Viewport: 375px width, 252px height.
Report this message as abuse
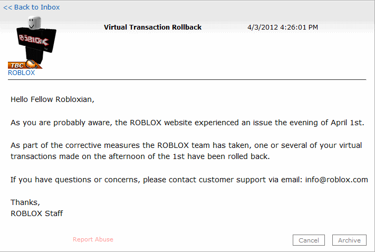93,239
